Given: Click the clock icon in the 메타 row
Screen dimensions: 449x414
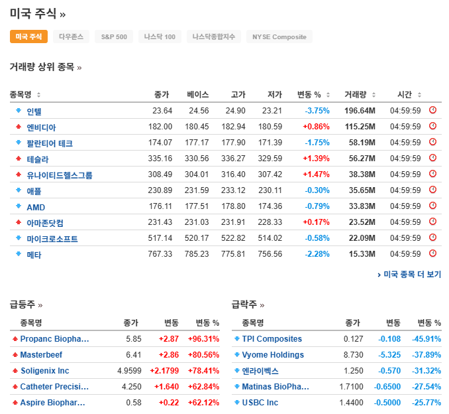Looking at the screenshot, I should coord(432,253).
